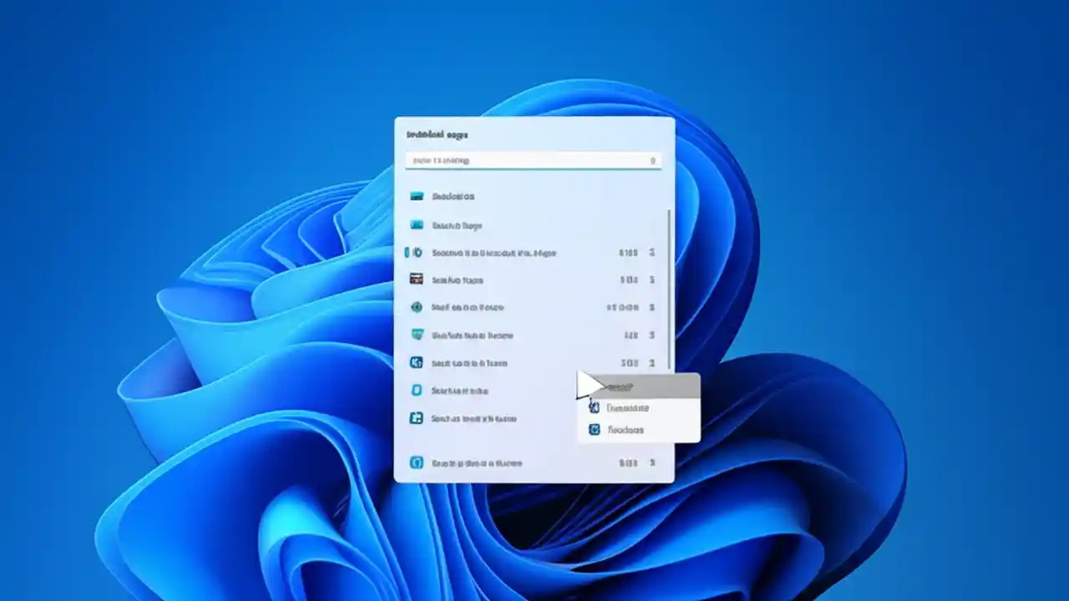Select the blue square icon beside the context menu's second entry
Image resolution: width=1069 pixels, height=601 pixels.
pos(594,407)
